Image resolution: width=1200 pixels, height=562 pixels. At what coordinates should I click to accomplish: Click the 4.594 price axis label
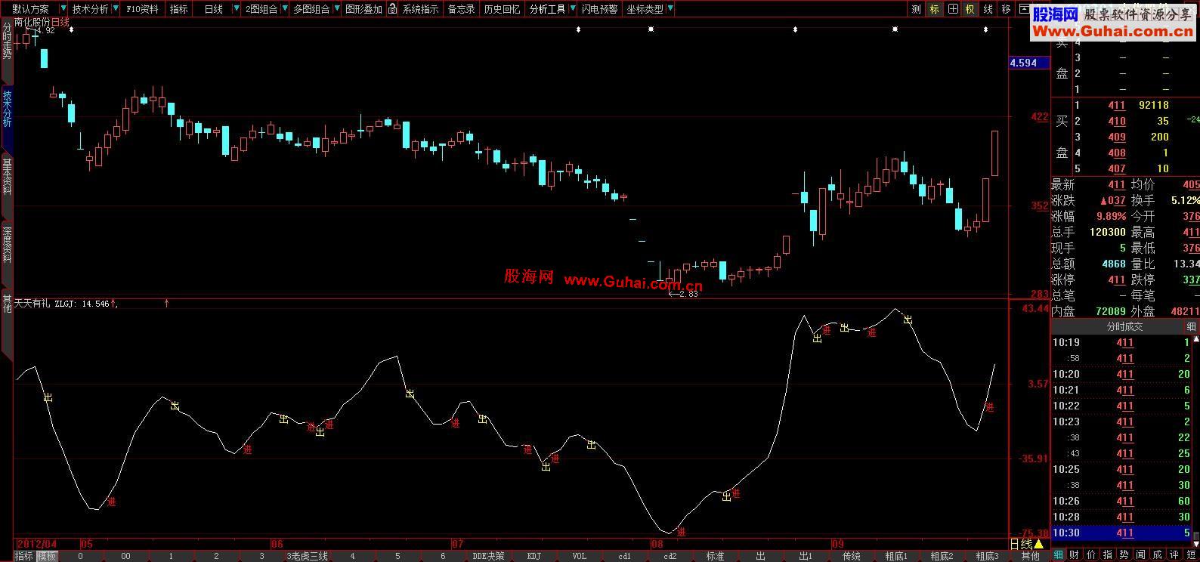1029,63
